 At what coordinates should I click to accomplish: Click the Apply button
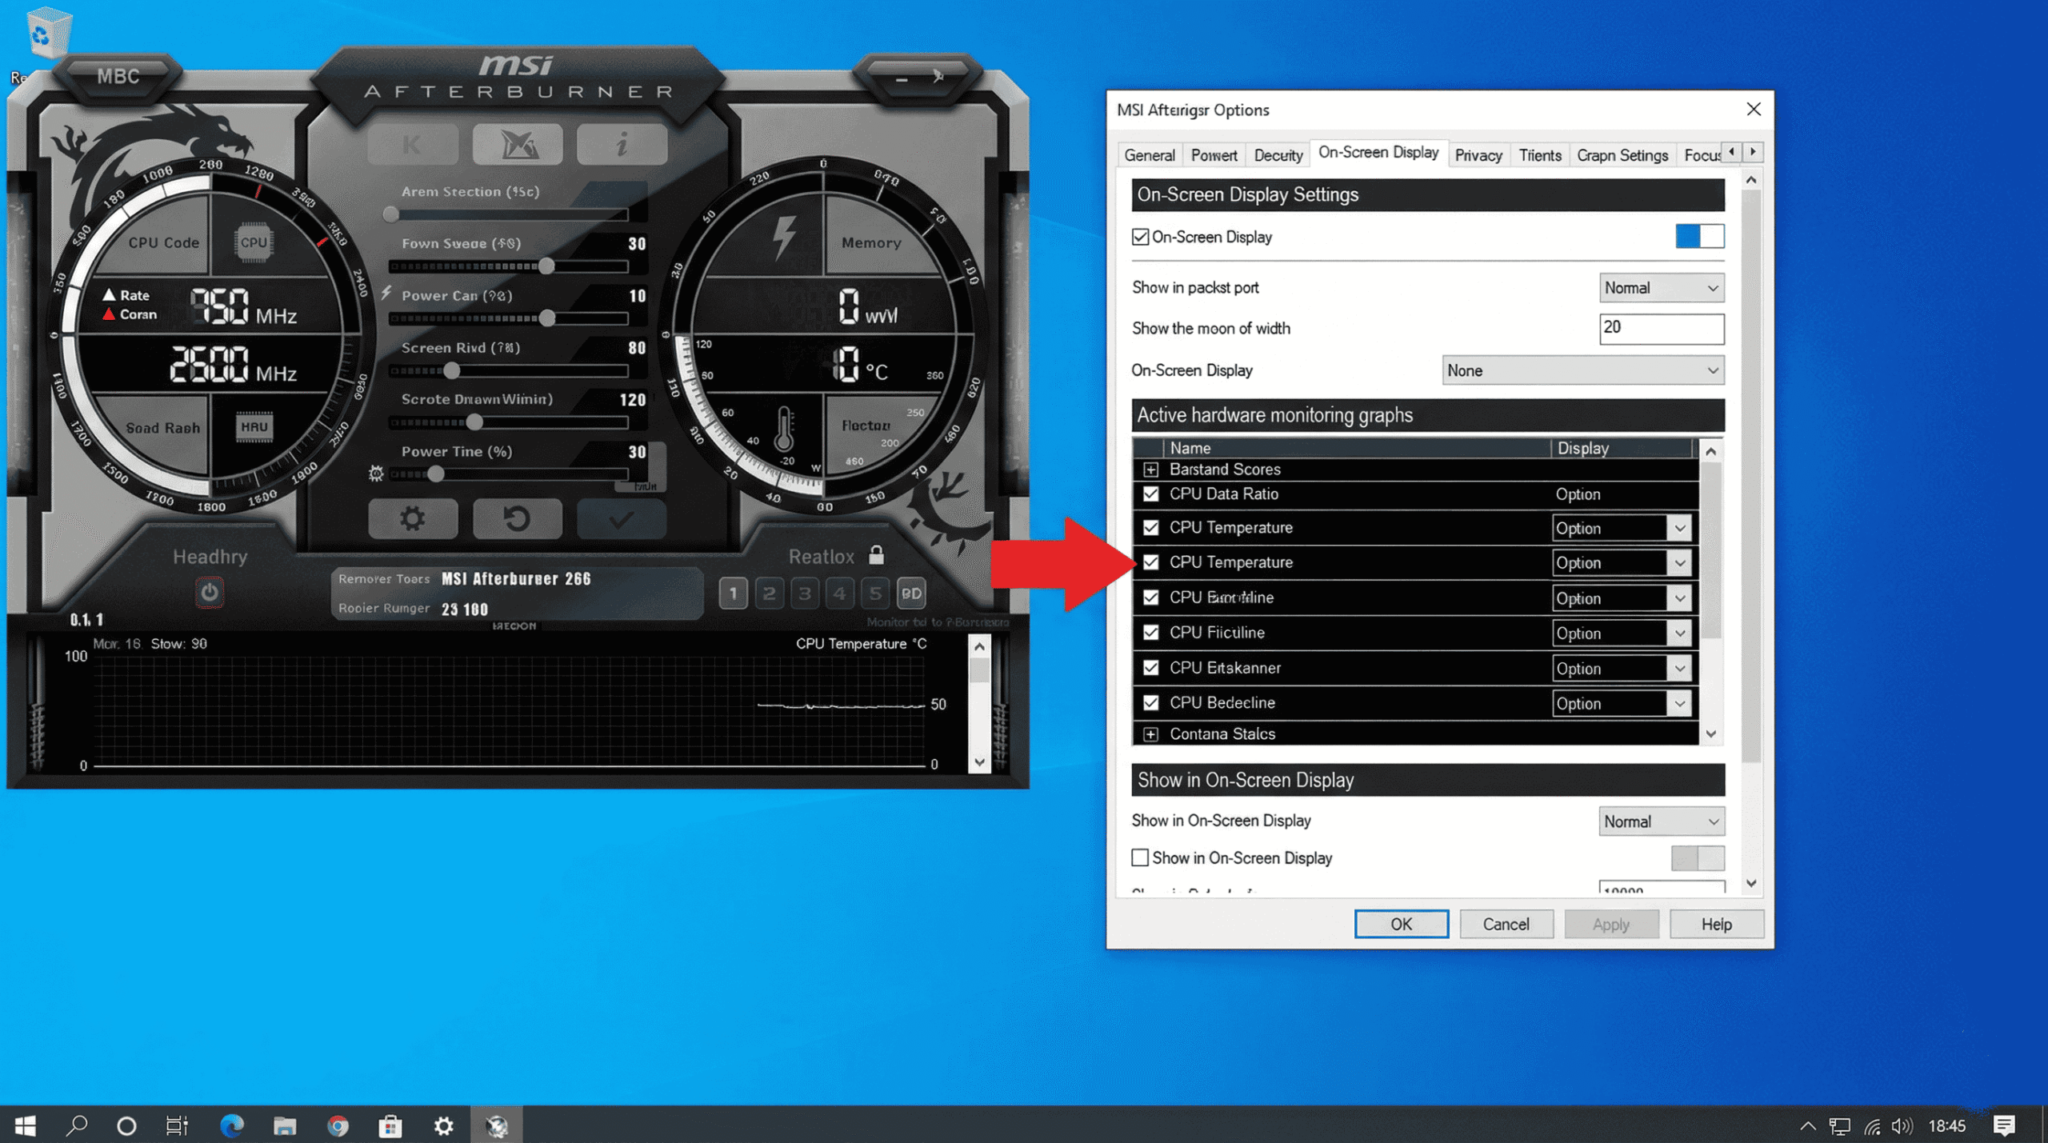[1611, 923]
